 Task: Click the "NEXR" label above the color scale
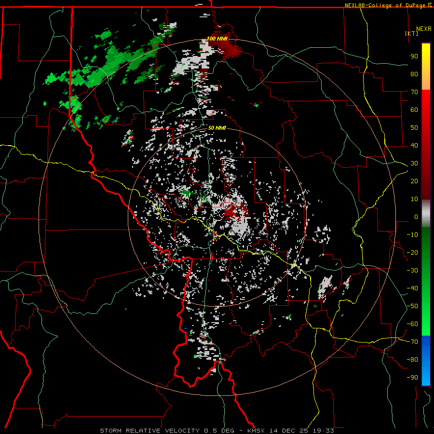coord(424,29)
